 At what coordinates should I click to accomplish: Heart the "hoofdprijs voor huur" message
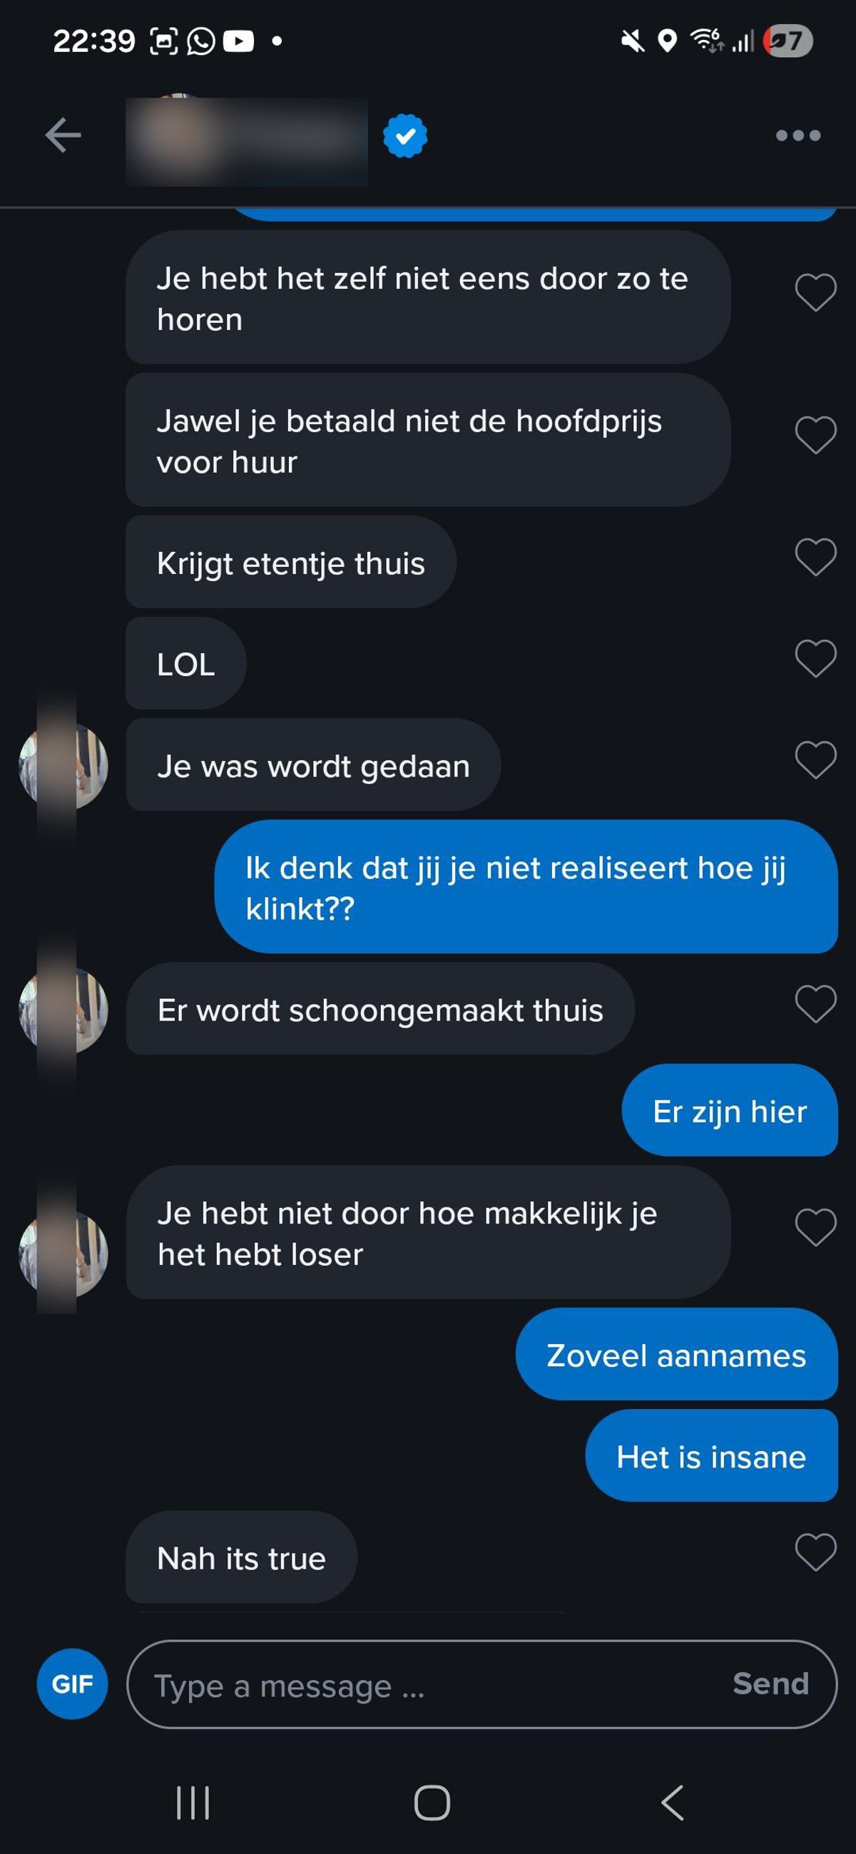[x=815, y=435]
